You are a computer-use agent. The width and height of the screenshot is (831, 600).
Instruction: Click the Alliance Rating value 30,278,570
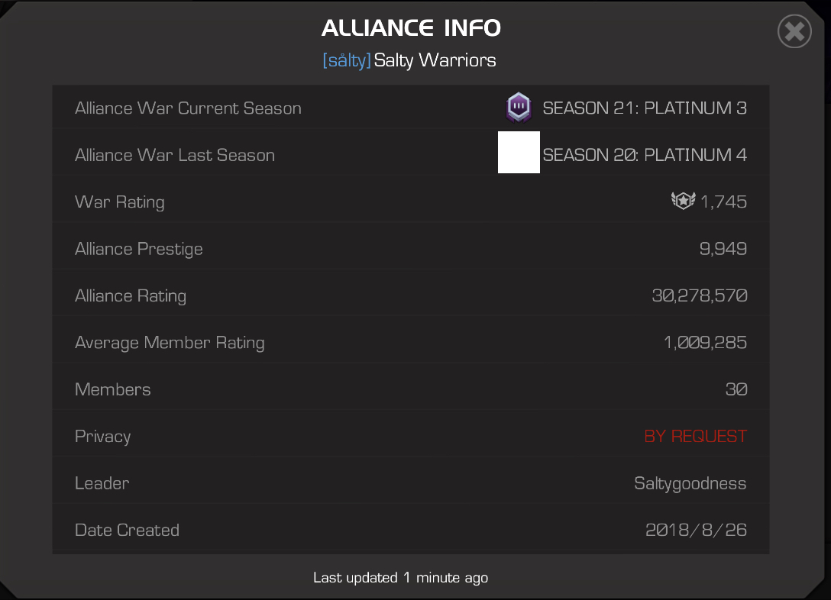[x=700, y=295]
